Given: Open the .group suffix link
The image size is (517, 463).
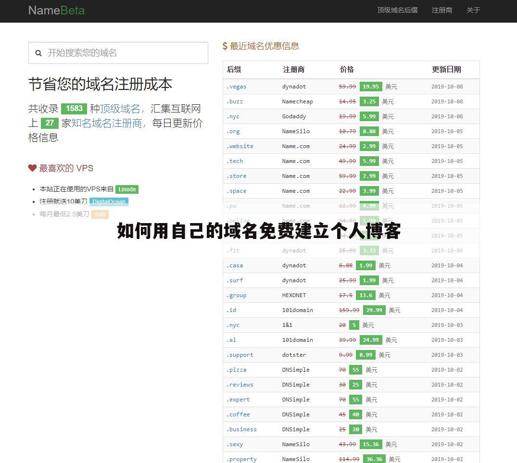Looking at the screenshot, I should (x=237, y=295).
